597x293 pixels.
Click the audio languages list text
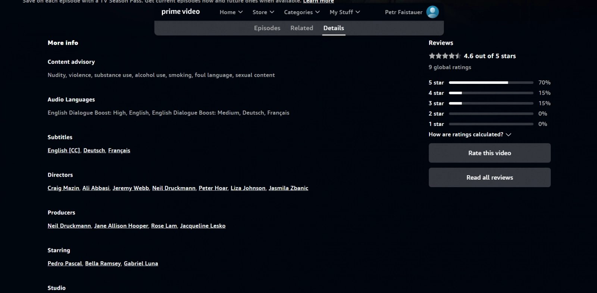pos(168,113)
